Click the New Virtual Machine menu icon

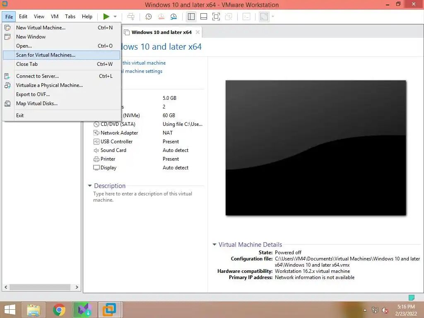point(7,28)
